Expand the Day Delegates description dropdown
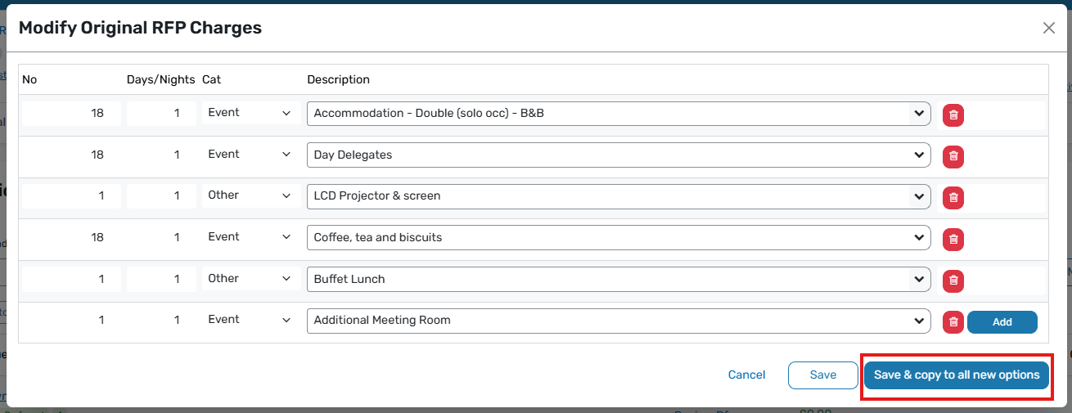 click(x=619, y=155)
